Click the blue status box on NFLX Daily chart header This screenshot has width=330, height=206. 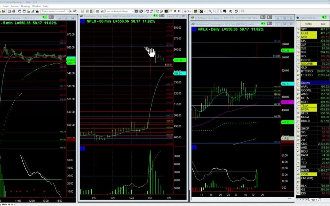pos(194,29)
